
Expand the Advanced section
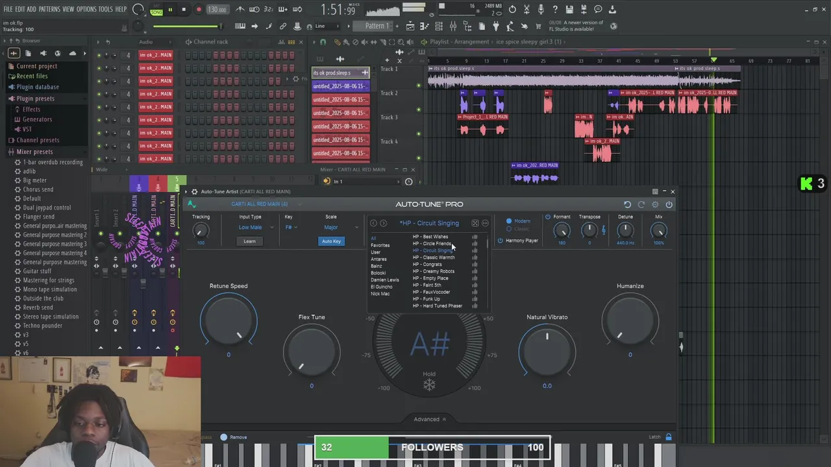430,419
